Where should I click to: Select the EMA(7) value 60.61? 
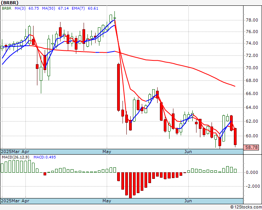93,8
